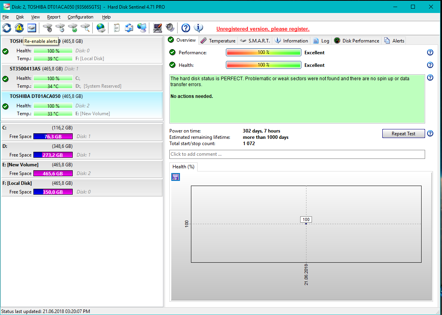The width and height of the screenshot is (442, 315).
Task: Click the E: New Volume free space bar
Action: tap(53, 173)
